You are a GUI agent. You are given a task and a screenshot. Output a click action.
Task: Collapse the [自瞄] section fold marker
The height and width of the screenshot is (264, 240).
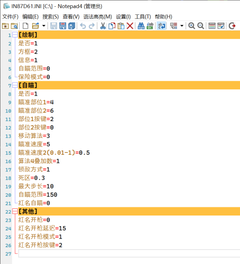point(15,85)
